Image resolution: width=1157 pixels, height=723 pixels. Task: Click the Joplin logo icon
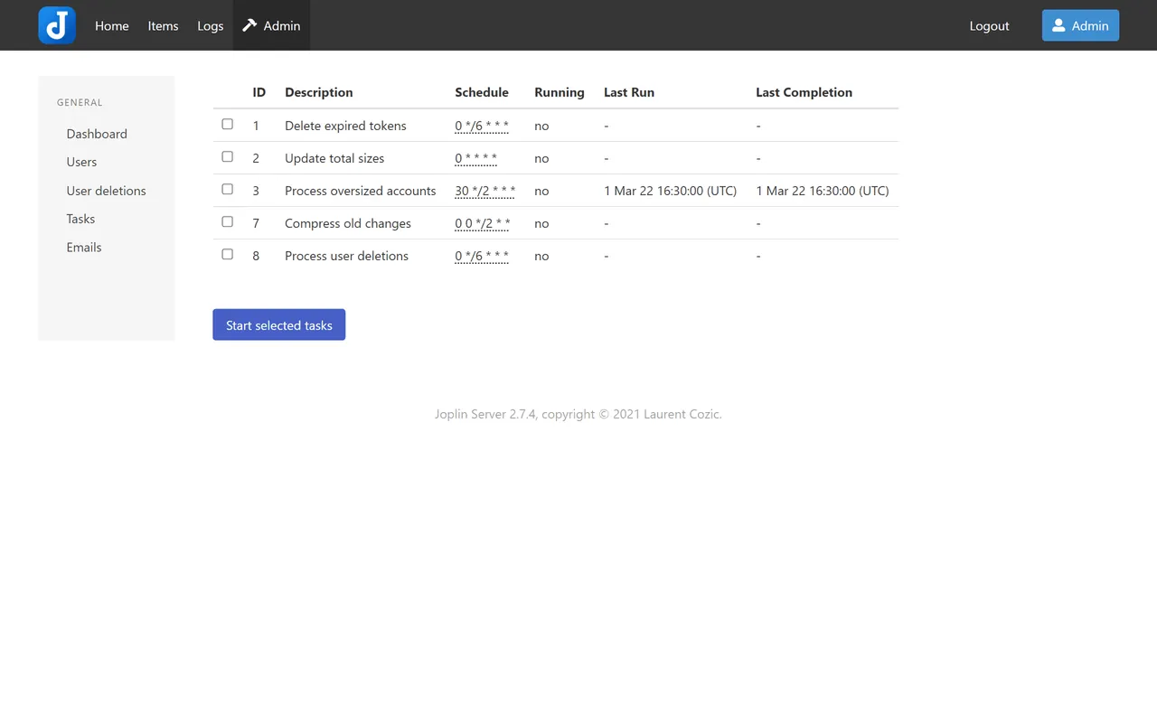[57, 25]
